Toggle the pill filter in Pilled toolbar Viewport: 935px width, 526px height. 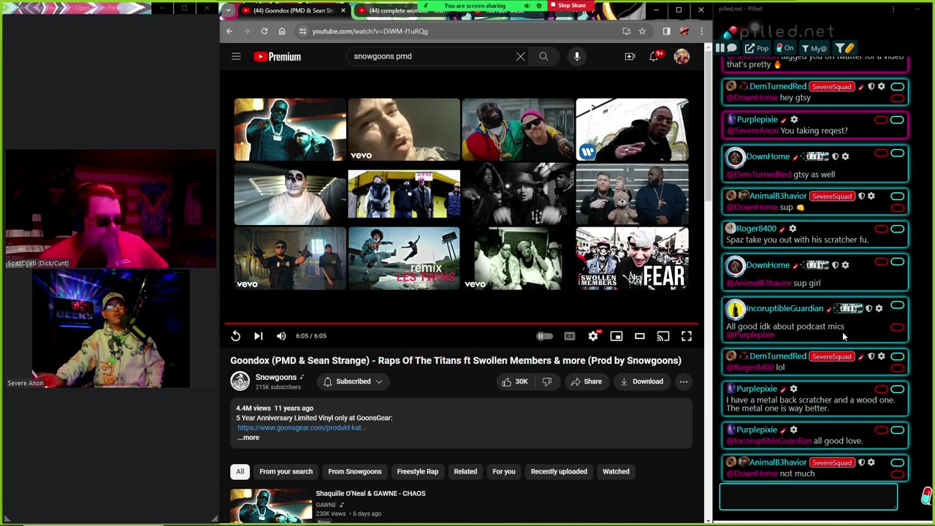(x=844, y=48)
